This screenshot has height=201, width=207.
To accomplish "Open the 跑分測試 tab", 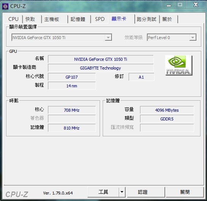I will (x=147, y=19).
